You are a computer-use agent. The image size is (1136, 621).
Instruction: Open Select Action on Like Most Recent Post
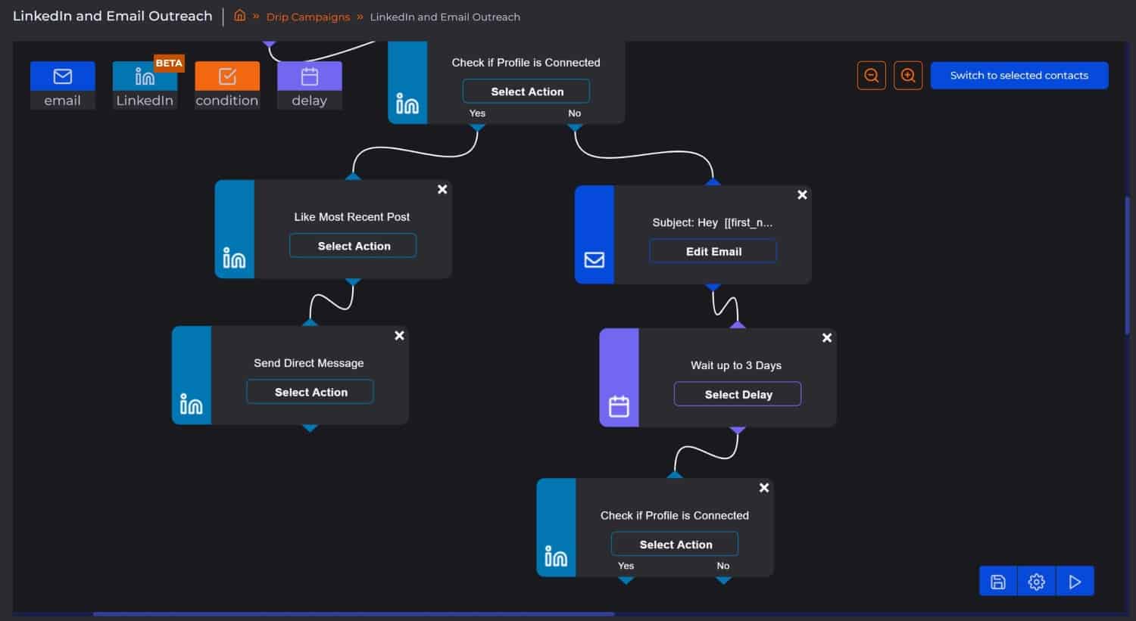(x=353, y=246)
